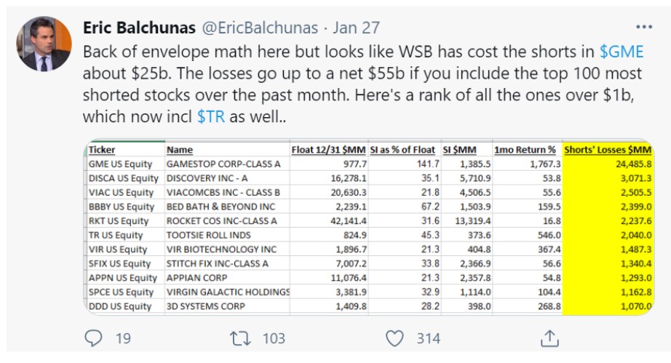The height and width of the screenshot is (363, 671).
Task: Click the Shorts' Losses $MM yellow header
Action: pyautogui.click(x=608, y=150)
